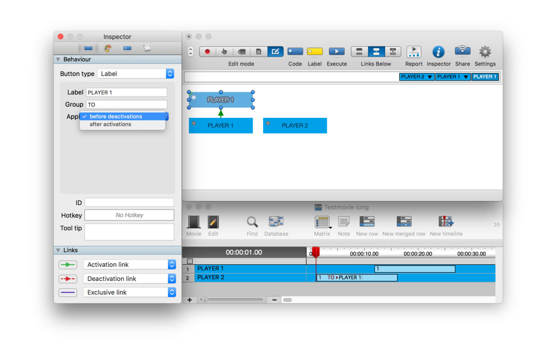Click the Tool tip text area
The width and height of the screenshot is (555, 353).
coord(129,232)
